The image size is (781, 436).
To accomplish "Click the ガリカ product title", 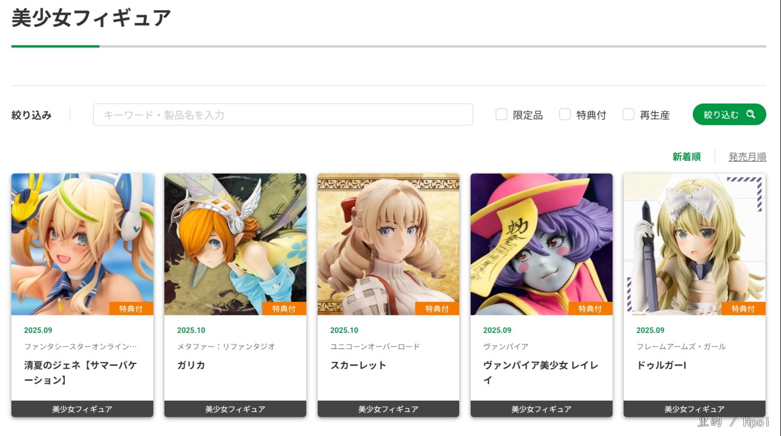I will [x=191, y=365].
